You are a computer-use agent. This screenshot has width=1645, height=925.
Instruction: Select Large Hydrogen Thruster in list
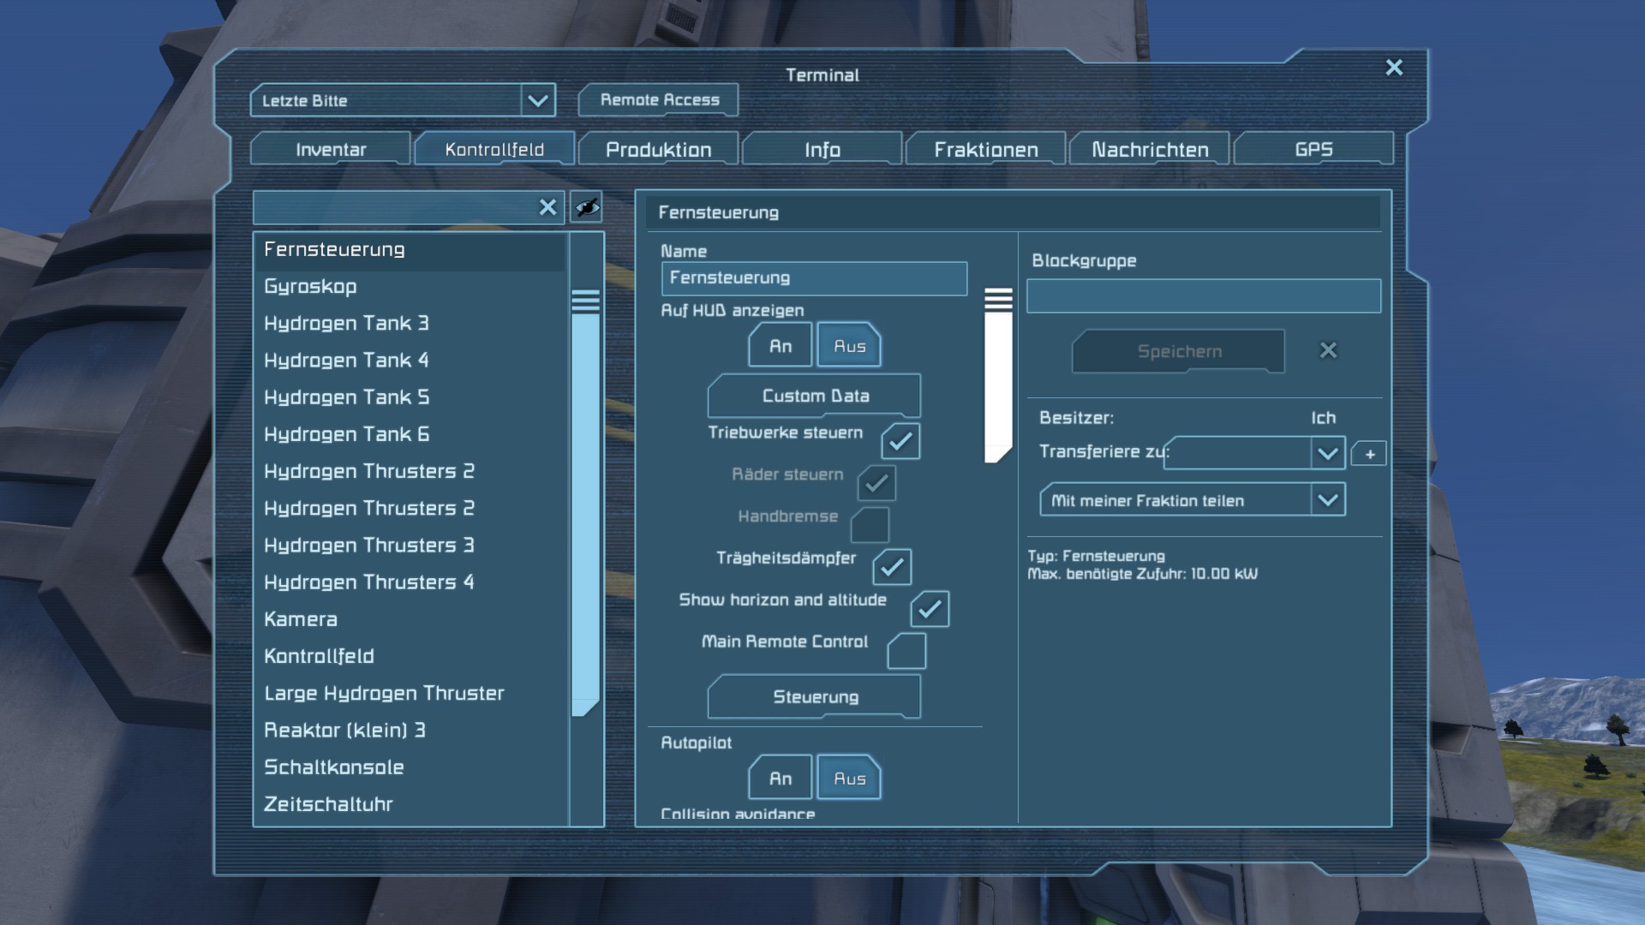click(384, 693)
